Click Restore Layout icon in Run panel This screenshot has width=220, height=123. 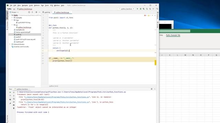coord(10,99)
